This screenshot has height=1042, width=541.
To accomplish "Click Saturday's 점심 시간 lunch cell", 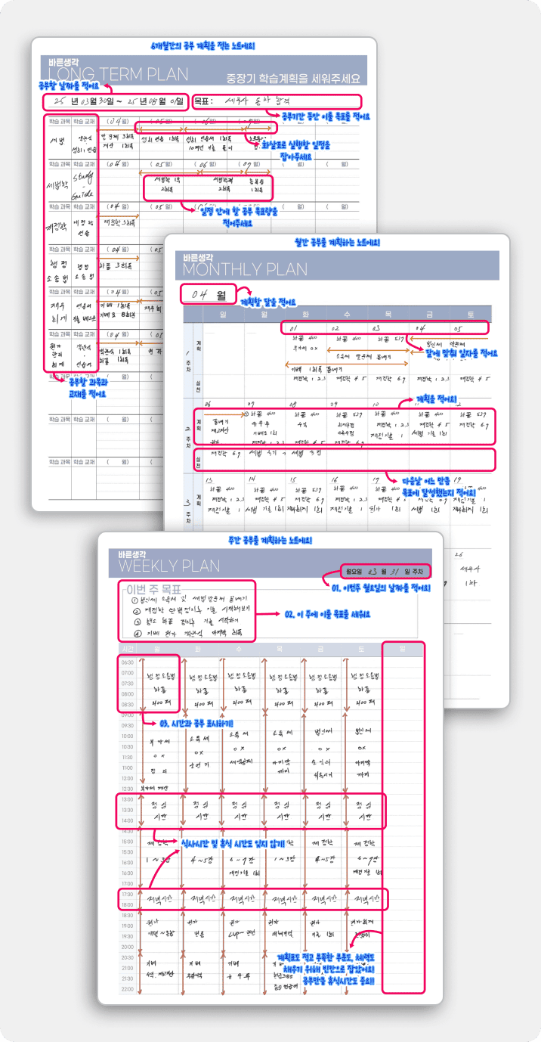I will click(365, 811).
